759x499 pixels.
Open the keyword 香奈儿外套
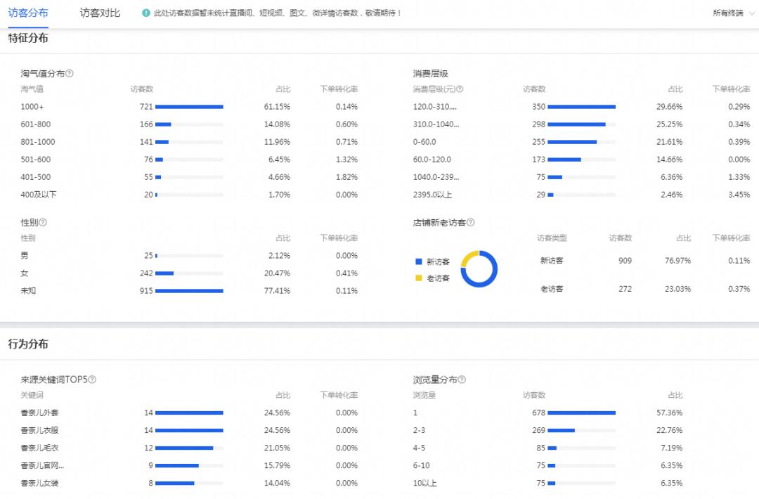tap(39, 413)
